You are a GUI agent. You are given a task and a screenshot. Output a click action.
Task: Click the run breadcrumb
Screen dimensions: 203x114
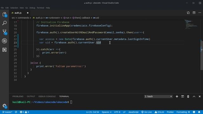coord(66,18)
